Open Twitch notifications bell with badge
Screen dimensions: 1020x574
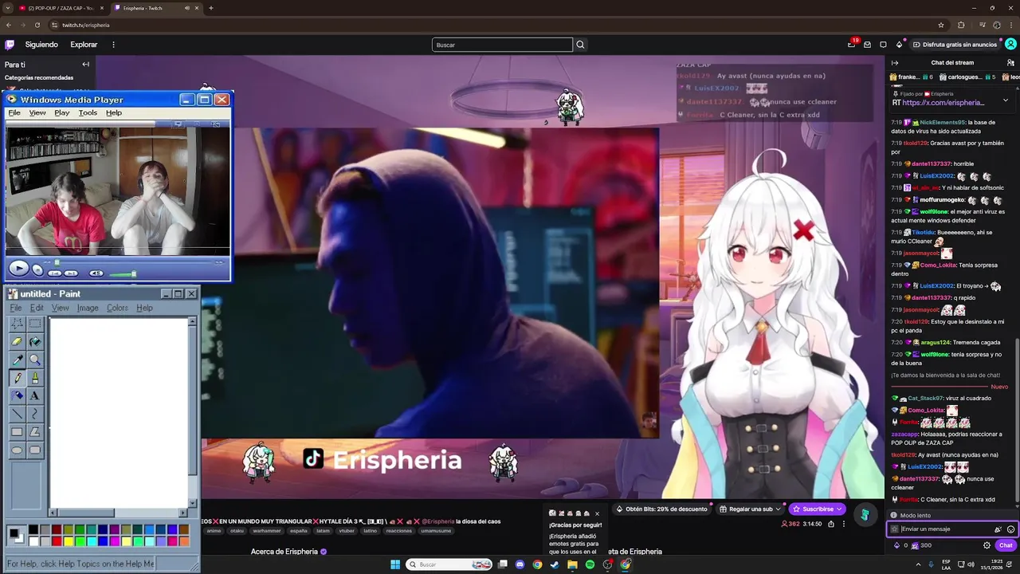tap(852, 44)
